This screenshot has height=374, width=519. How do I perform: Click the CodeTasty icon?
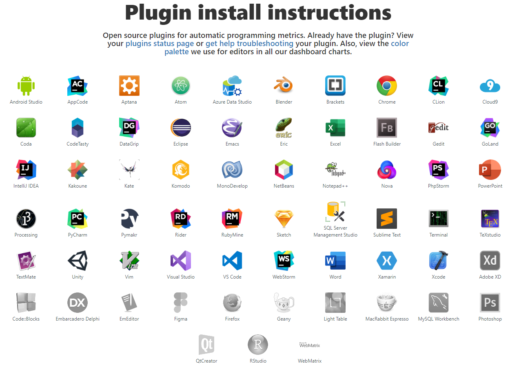pyautogui.click(x=78, y=128)
